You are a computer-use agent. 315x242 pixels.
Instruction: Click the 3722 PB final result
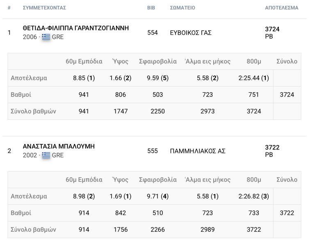(272, 151)
